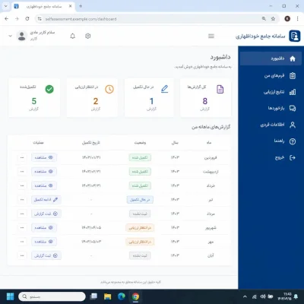Bookmark this page with the star icon

(x=273, y=19)
